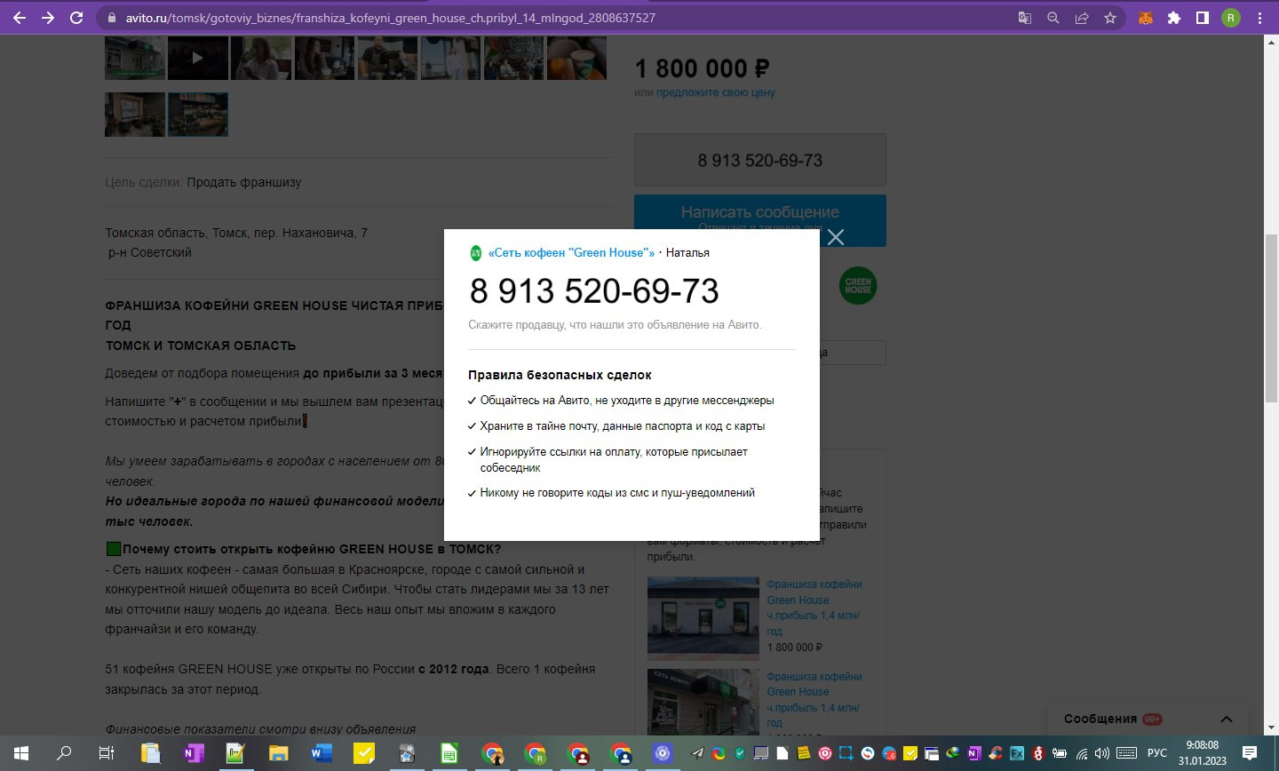This screenshot has height=771, width=1279.
Task: Bookmark this page with the star
Action: click(x=1109, y=18)
